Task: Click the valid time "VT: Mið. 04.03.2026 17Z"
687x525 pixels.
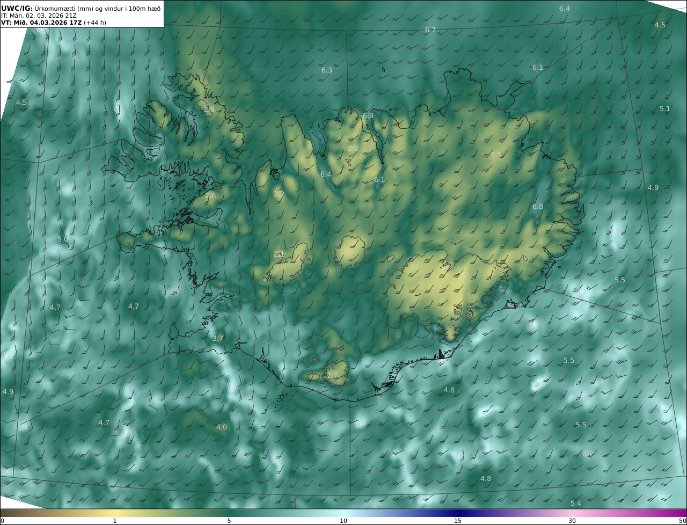Action: coord(41,23)
